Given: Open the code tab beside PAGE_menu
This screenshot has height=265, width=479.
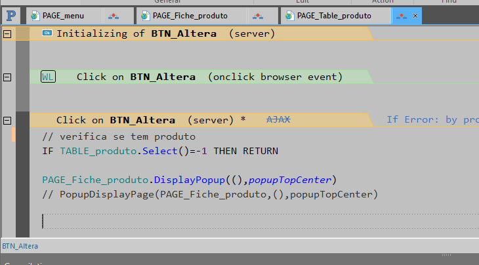Looking at the screenshot, I should tap(114, 16).
